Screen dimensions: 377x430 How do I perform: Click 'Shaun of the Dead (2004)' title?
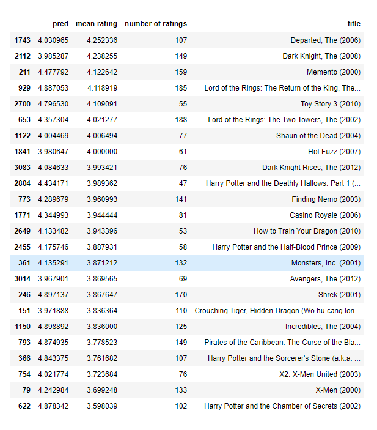[x=318, y=136]
